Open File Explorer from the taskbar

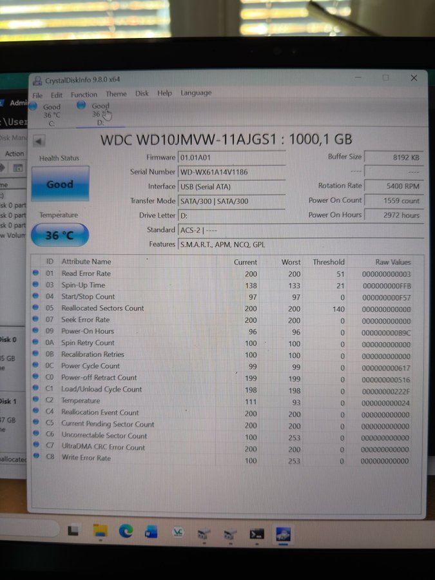click(100, 532)
